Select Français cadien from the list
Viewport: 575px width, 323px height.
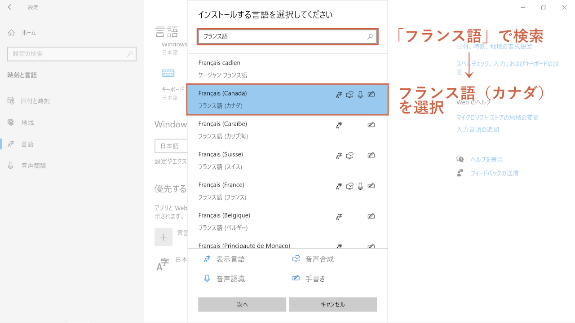point(287,69)
